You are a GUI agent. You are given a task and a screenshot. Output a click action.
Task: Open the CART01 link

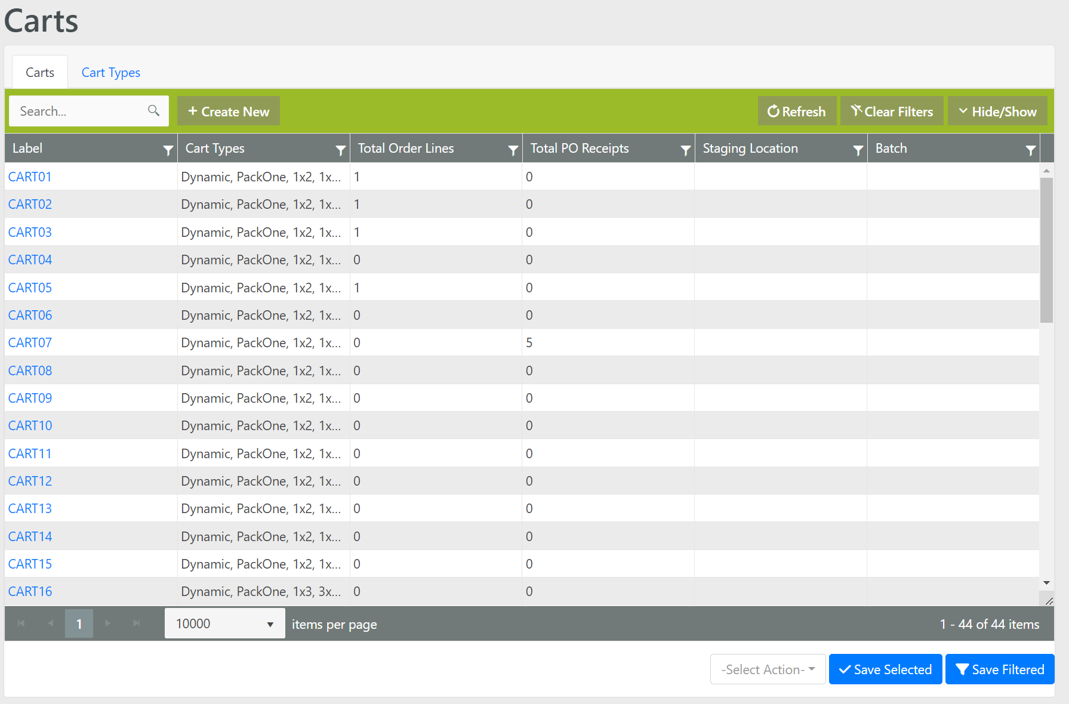pyautogui.click(x=30, y=177)
